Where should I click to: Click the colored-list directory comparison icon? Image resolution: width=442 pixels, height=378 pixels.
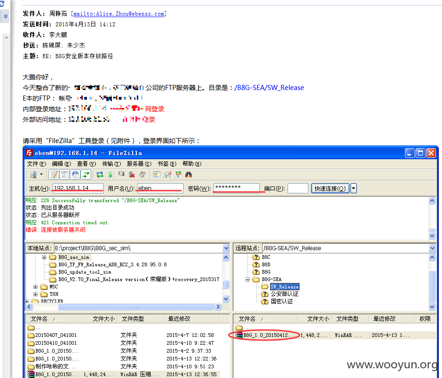coord(157,175)
